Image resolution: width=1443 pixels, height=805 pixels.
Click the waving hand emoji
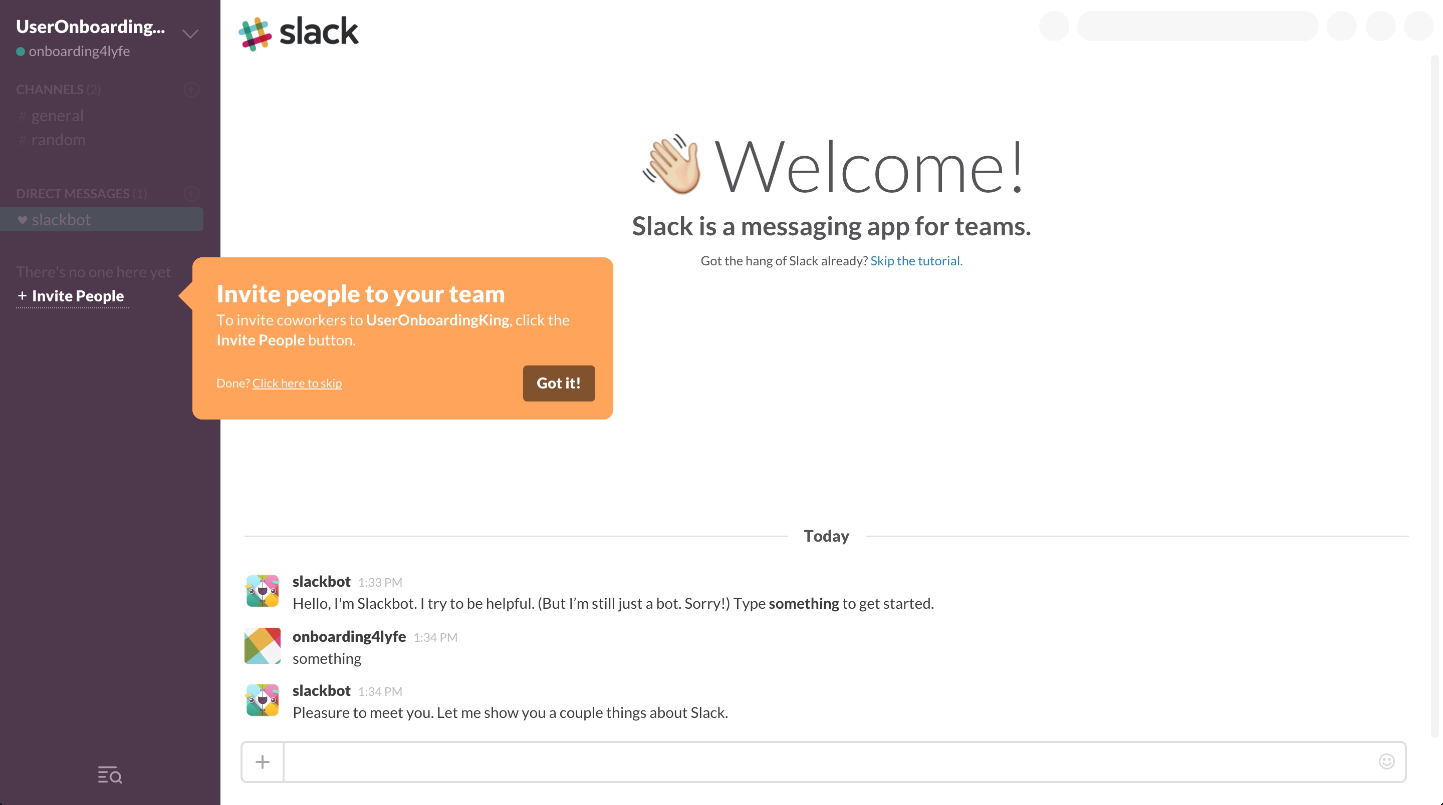671,165
